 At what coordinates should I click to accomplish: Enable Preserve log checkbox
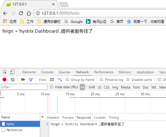click(101, 79)
